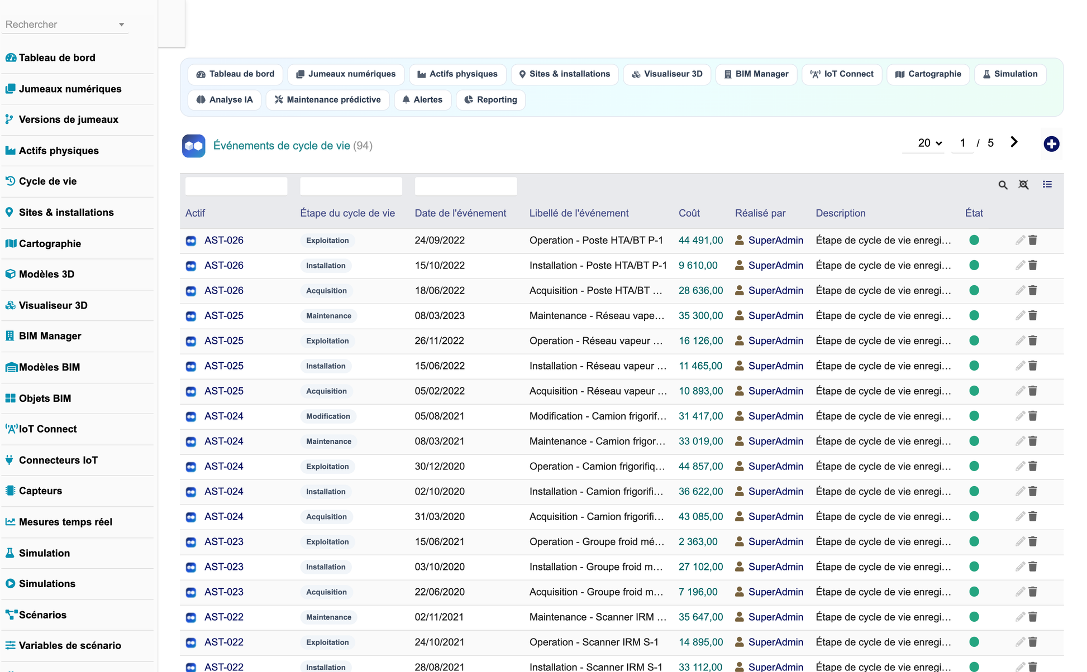Open Connecteurs IoT sidebar entry

pos(58,460)
